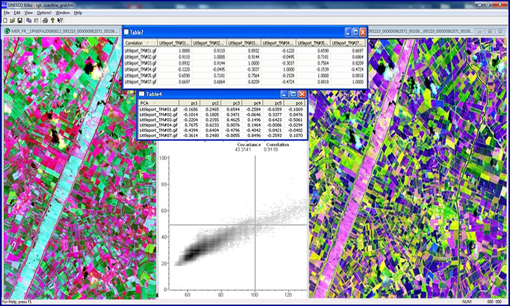Screen dimensions: 510x306
Task: Click the pc2 column header in Table4
Action: (x=210, y=103)
